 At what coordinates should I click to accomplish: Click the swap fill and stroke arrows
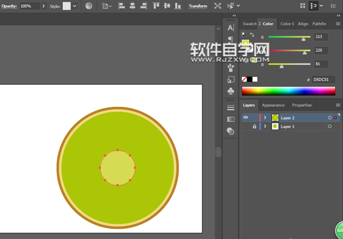252,35
